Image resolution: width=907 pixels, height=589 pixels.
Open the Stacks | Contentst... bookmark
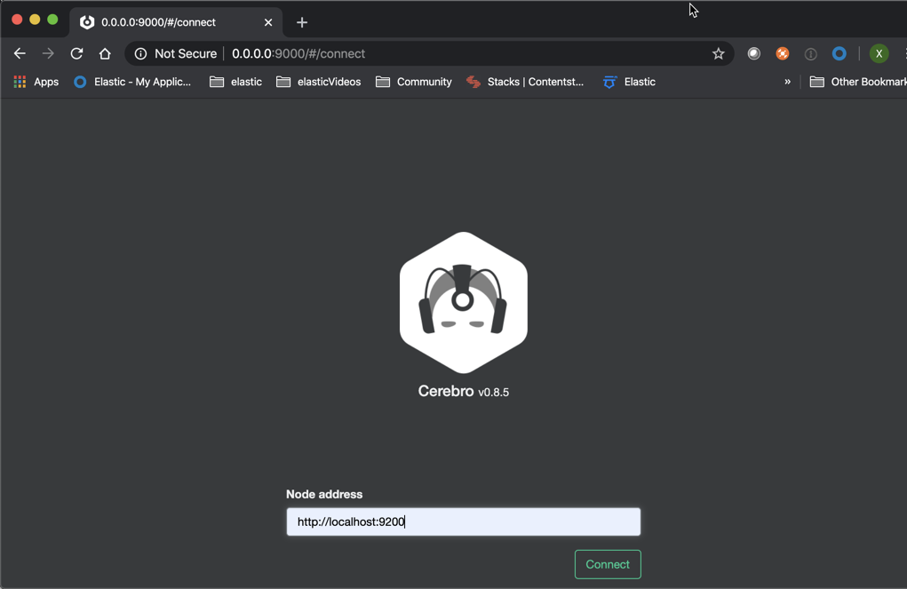[x=525, y=82]
